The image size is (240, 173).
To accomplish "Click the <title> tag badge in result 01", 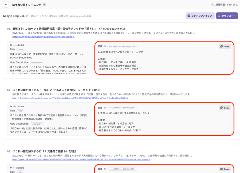I will [20, 49].
